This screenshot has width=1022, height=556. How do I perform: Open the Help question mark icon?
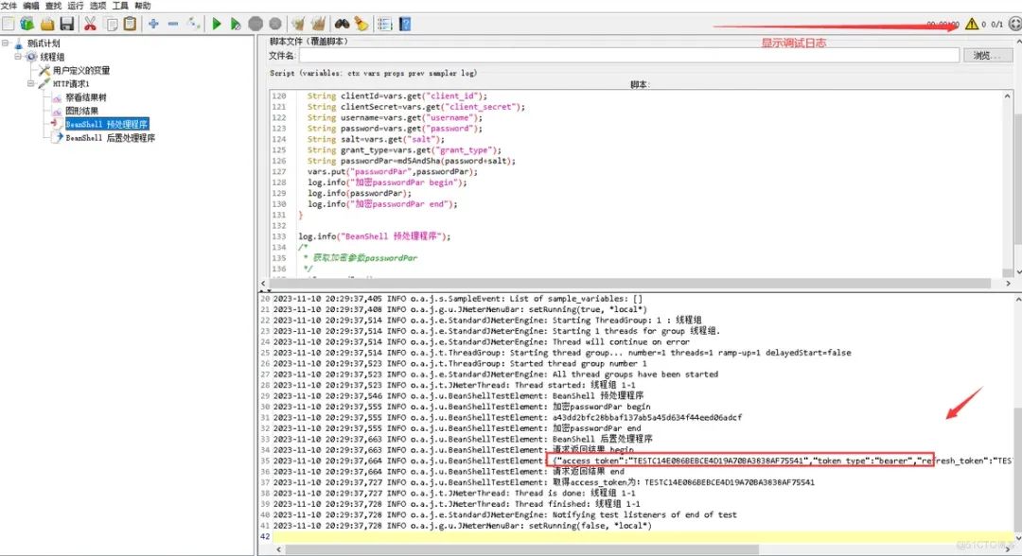click(x=405, y=24)
